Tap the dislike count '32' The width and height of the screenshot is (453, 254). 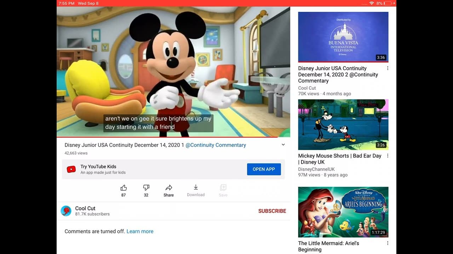click(146, 195)
